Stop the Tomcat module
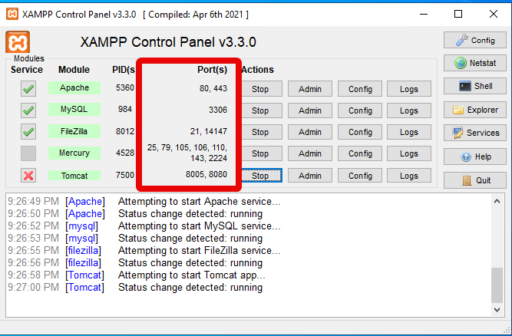Screen dimensions: 512x336 (260, 176)
